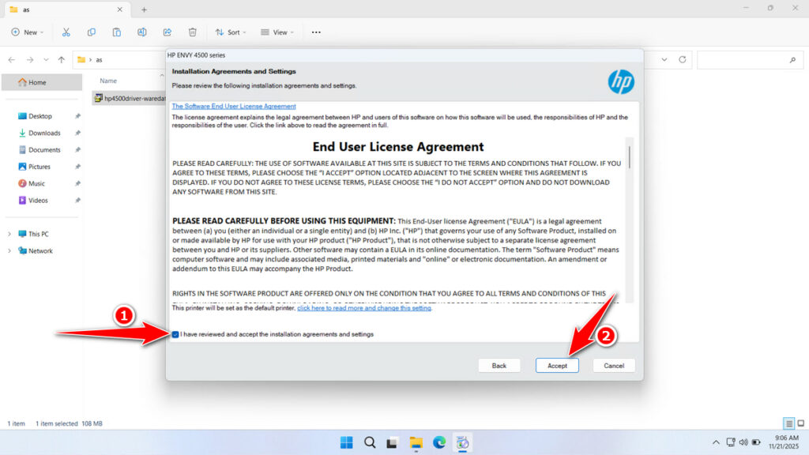Screen dimensions: 809x455
Task: Switch to the Home item in sidebar
Action: pyautogui.click(x=38, y=81)
